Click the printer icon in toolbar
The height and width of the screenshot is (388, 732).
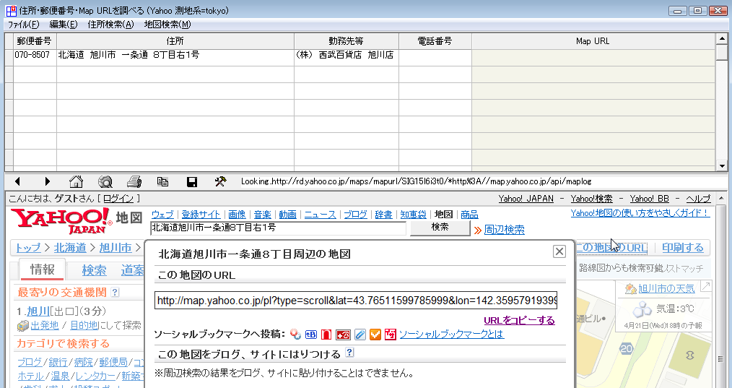tap(134, 181)
